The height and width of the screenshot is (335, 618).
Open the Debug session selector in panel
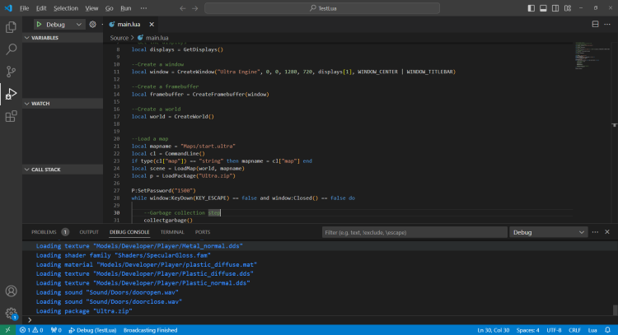coord(545,232)
